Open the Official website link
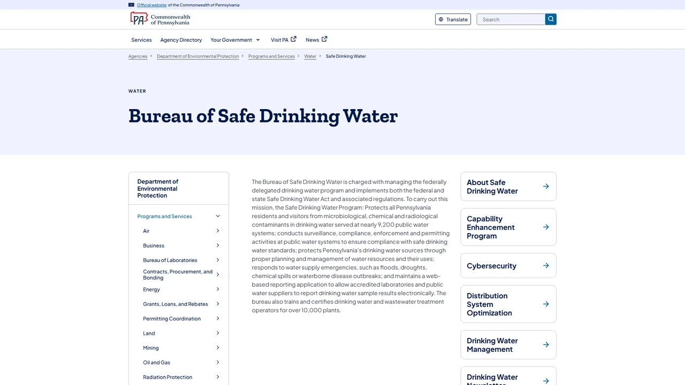Screen dimensions: 685x385 [x=151, y=5]
